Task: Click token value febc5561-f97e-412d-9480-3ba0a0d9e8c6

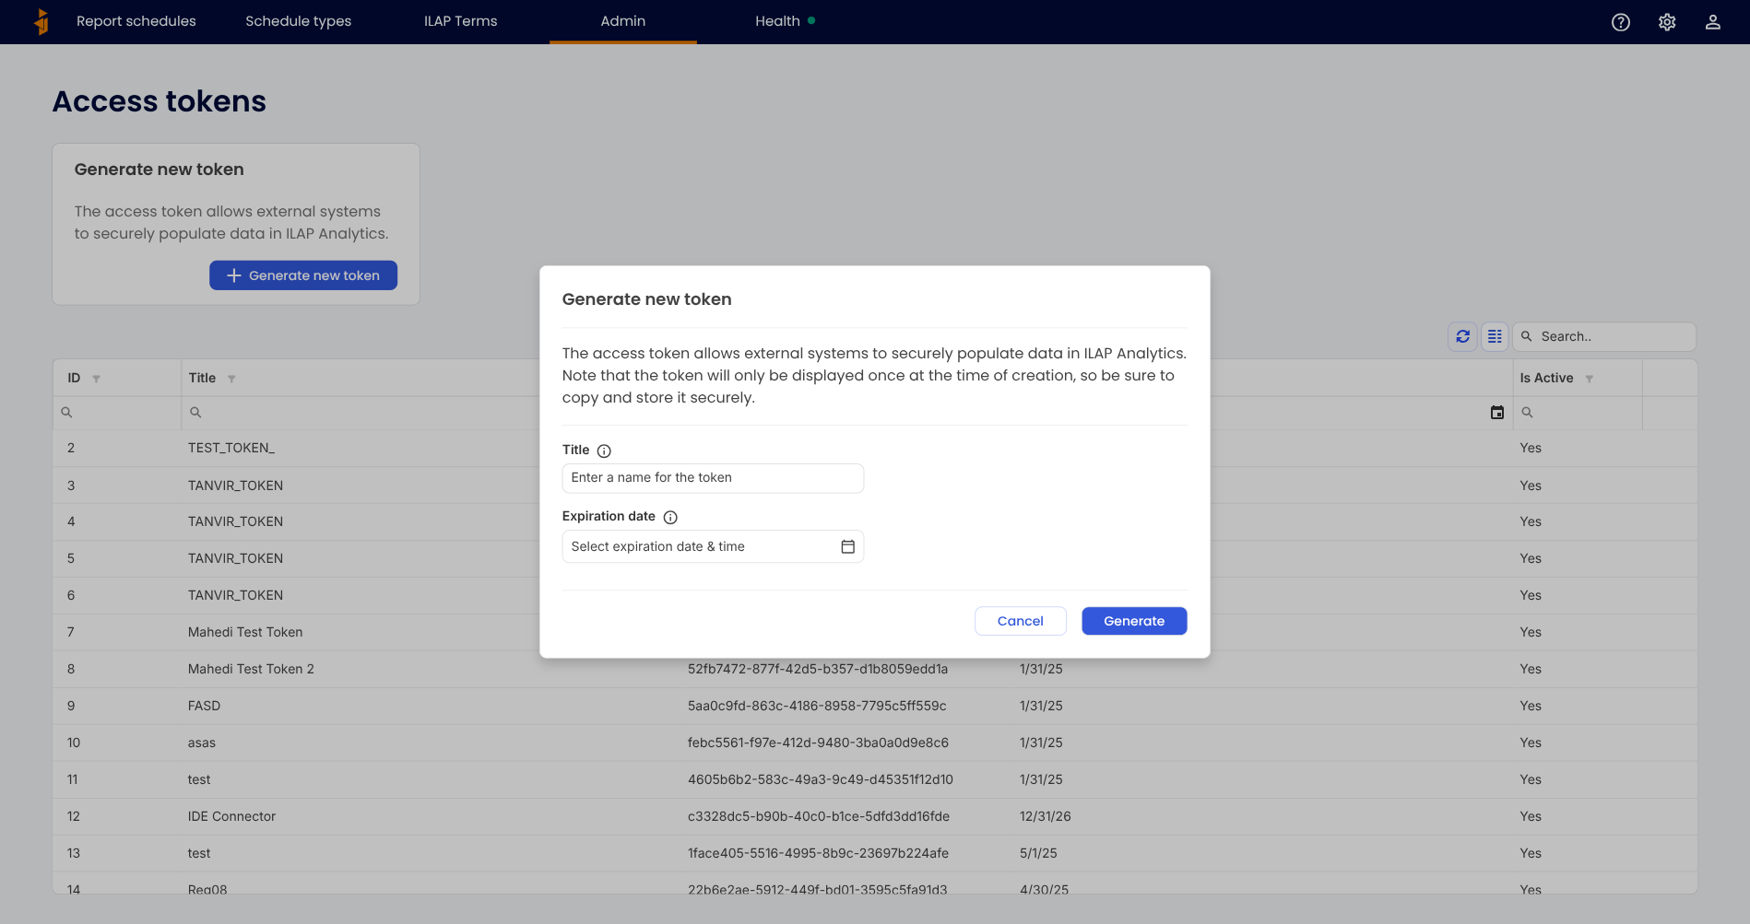Action: (818, 743)
